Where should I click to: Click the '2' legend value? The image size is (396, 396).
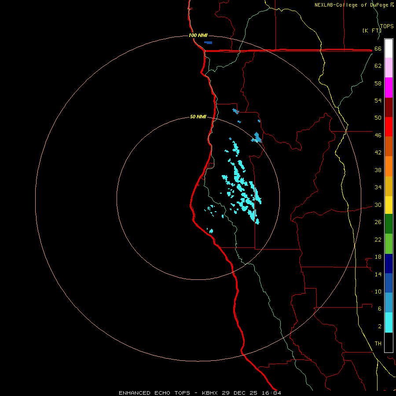pyautogui.click(x=380, y=326)
